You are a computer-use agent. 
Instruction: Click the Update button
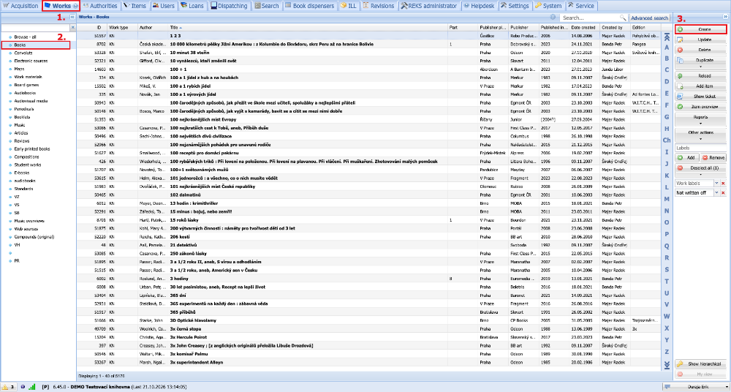tap(701, 39)
